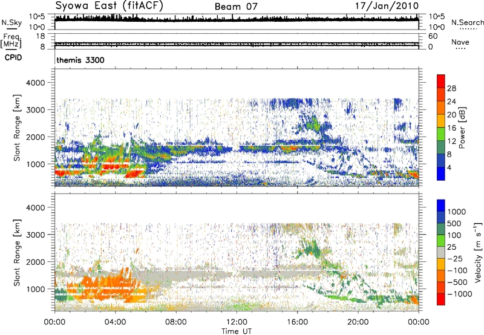Click the "60" tick beside Nave axis
This screenshot has height=335, width=484.
(433, 36)
